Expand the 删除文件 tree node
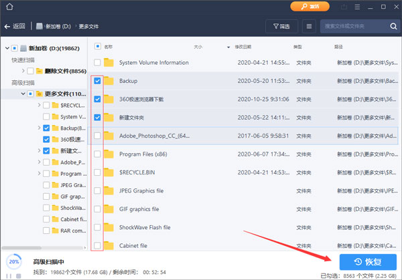Image resolution: width=402 pixels, height=280 pixels. click(x=24, y=71)
